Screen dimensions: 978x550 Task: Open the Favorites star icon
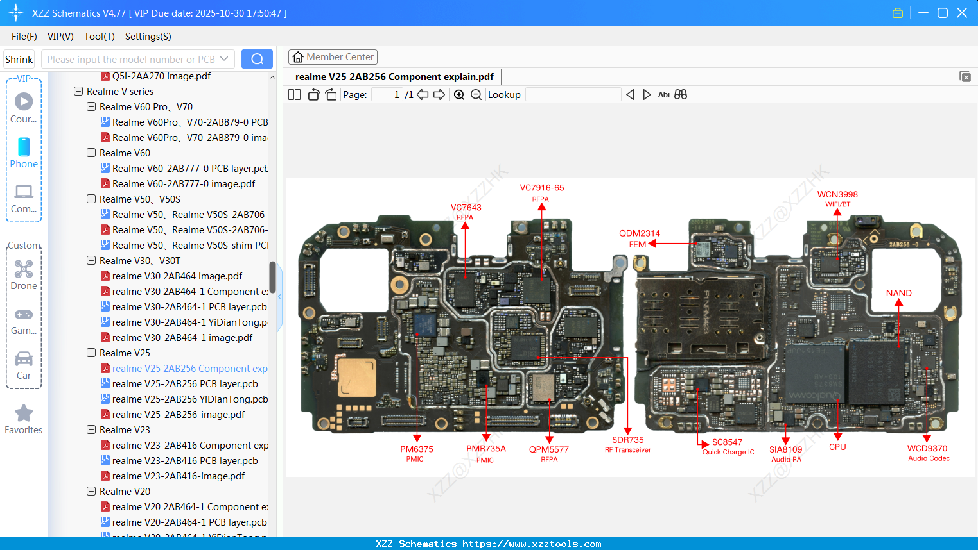point(23,413)
